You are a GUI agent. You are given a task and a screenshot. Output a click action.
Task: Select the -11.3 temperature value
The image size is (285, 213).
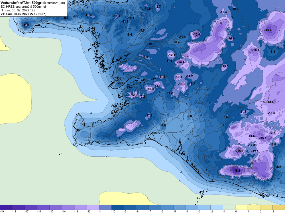pos(88,15)
